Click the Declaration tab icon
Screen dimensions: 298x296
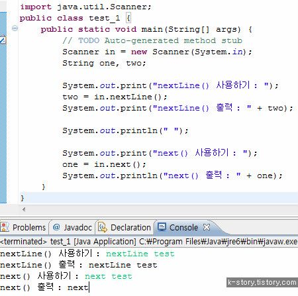tap(102, 227)
